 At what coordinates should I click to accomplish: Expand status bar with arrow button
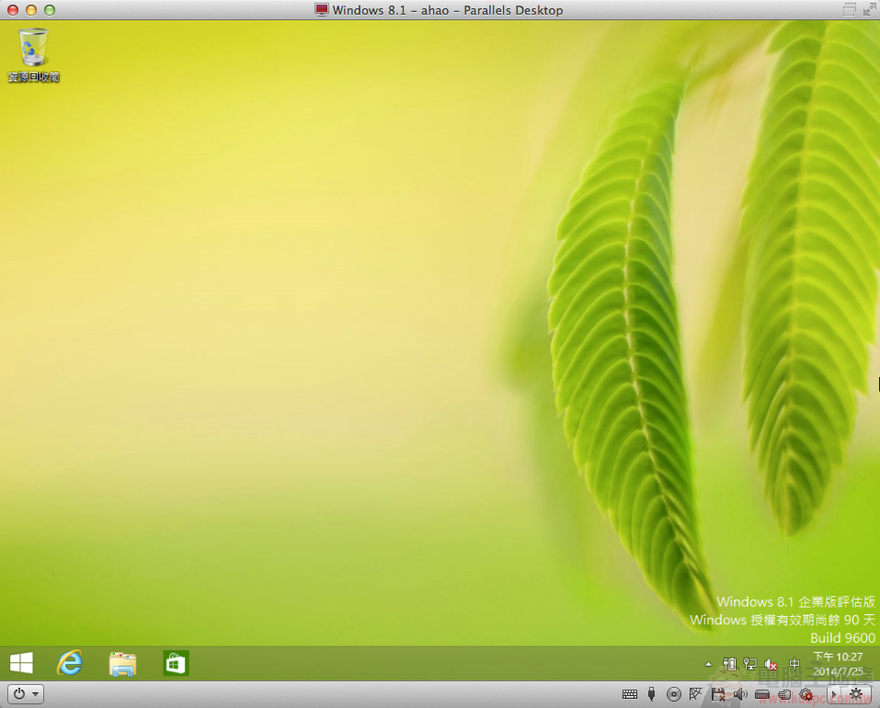pyautogui.click(x=833, y=694)
